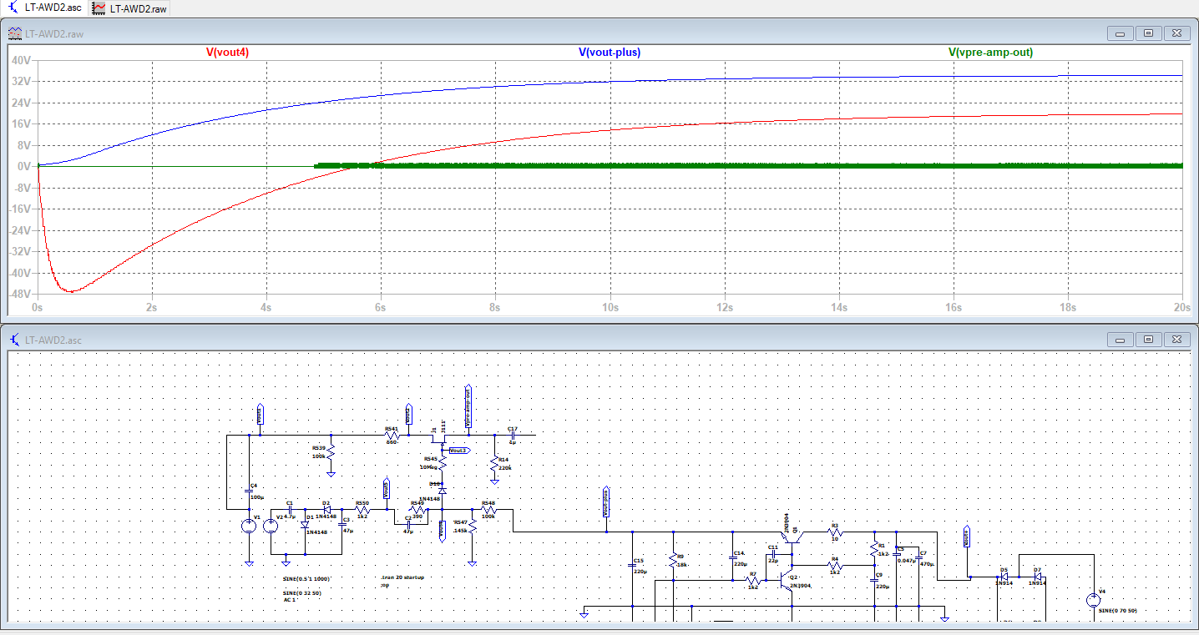This screenshot has width=1199, height=635.
Task: Select resistor R541
Action: pos(392,435)
